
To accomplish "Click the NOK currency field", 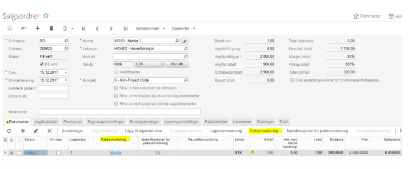I will (x=123, y=64).
